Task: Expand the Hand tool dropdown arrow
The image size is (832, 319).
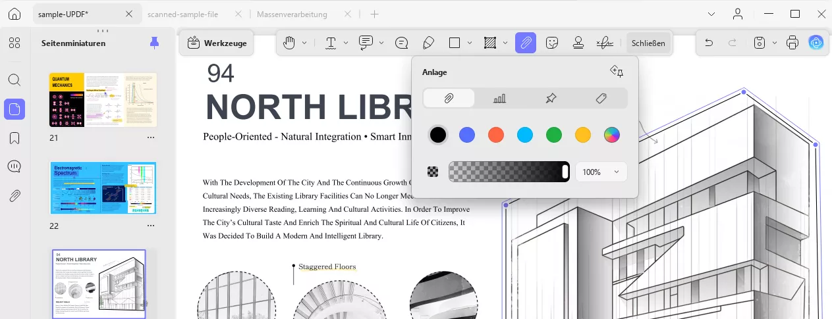Action: [x=304, y=43]
